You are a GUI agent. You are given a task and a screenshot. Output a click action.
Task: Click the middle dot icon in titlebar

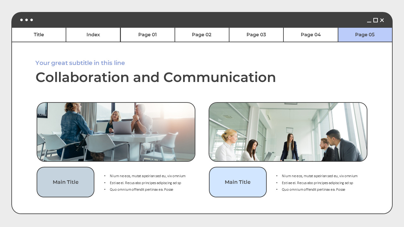coord(27,20)
